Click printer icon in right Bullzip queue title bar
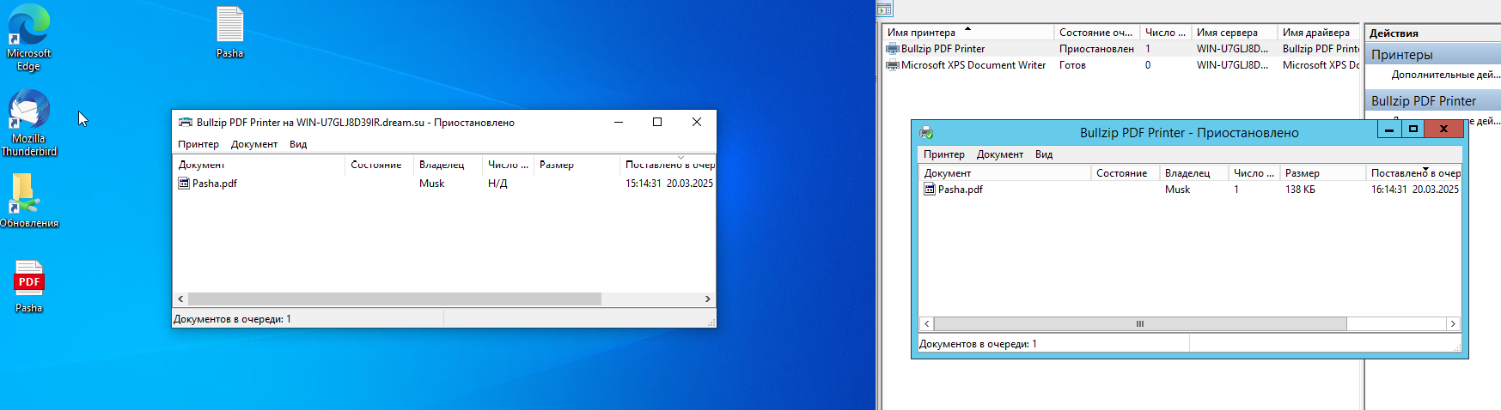Screen dimensions: 1501x410 (x=926, y=132)
